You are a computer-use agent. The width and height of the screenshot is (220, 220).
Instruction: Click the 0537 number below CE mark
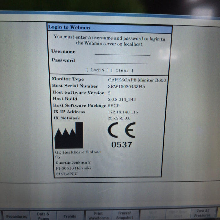click(122, 145)
